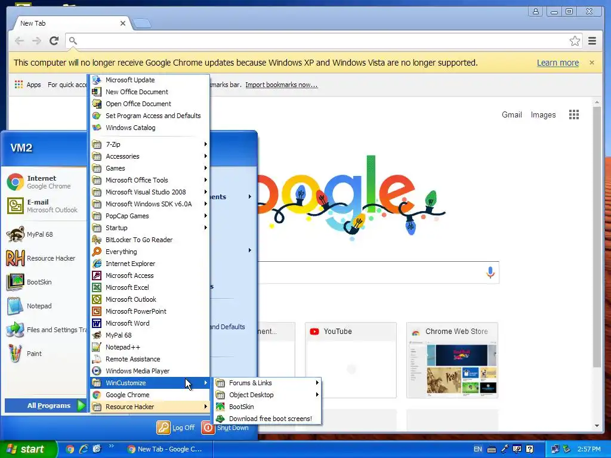Launch Microsoft Excel
Image resolution: width=611 pixels, height=458 pixels.
pos(150,287)
